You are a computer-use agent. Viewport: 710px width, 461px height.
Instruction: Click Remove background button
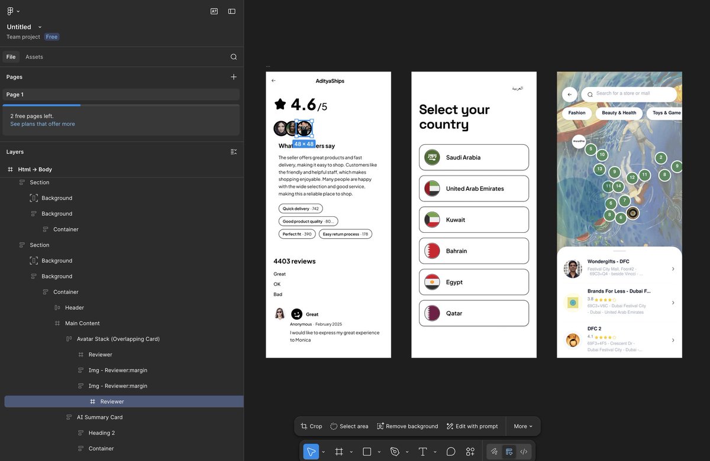tap(408, 426)
